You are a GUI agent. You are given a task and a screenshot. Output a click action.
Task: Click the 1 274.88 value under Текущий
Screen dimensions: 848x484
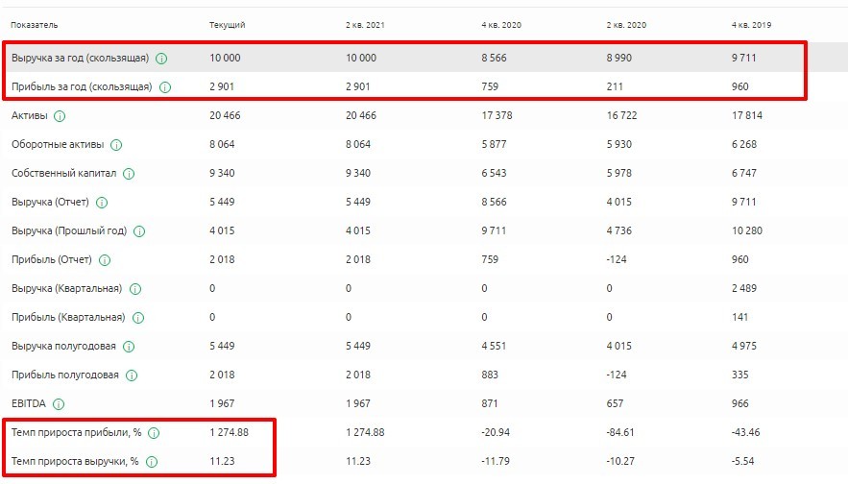pos(229,433)
